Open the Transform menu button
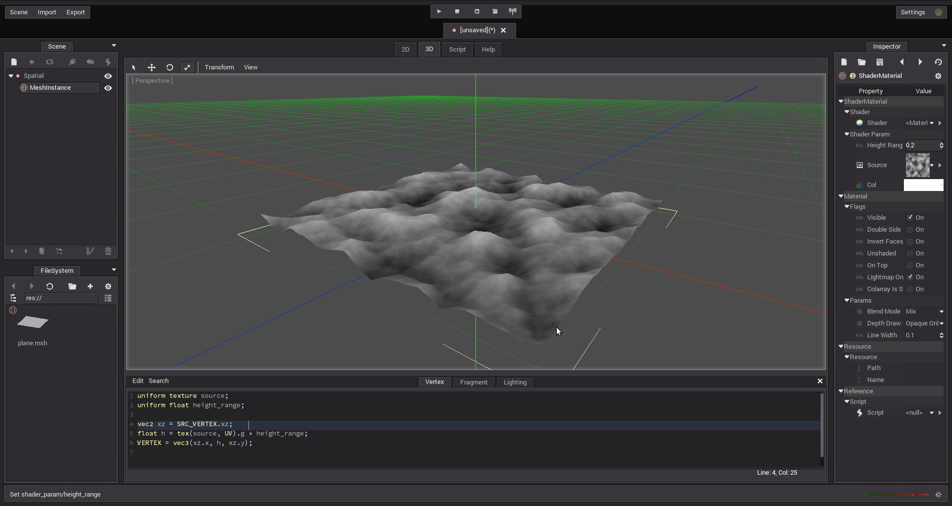 point(219,67)
